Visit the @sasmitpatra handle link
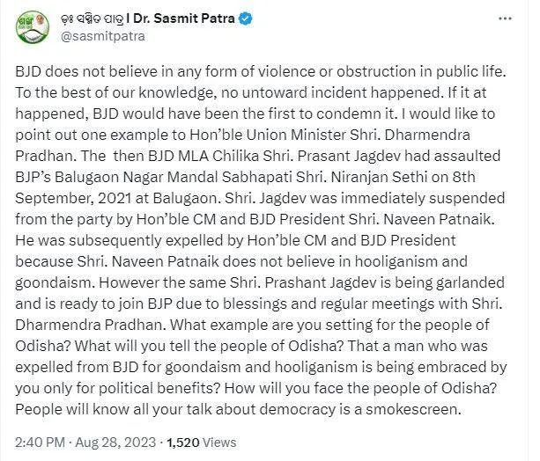The height and width of the screenshot is (461, 540). point(103,36)
